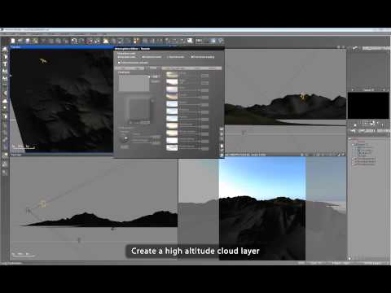
Task: Click Delete button beside cloud layers list
Action: tap(156, 81)
